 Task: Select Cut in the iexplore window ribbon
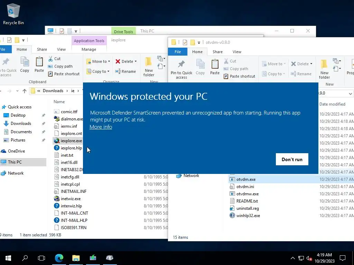pos(54,59)
